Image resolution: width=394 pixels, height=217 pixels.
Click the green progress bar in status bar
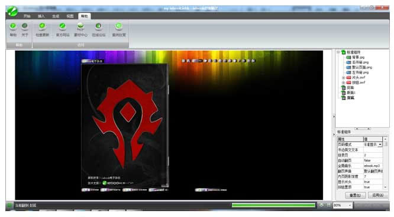pyautogui.click(x=273, y=205)
